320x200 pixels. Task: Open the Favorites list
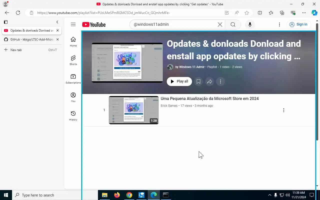(x=271, y=13)
